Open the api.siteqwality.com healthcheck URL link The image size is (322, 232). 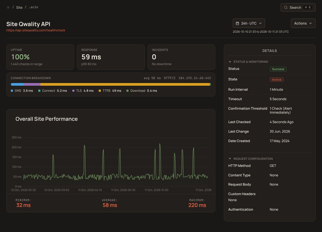click(36, 30)
